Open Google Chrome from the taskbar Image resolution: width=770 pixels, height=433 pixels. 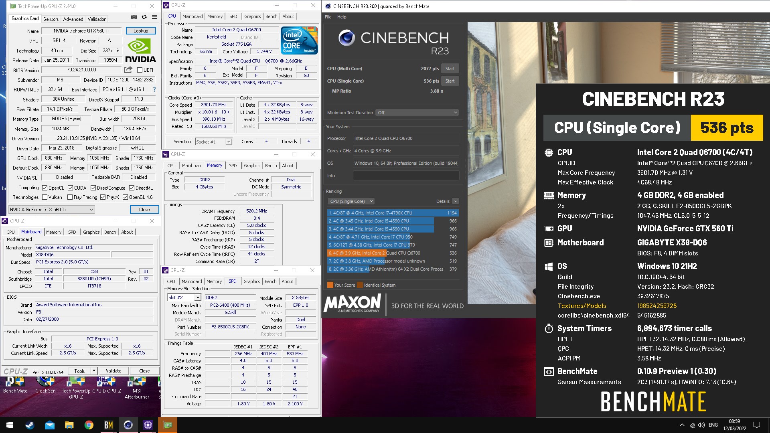click(x=89, y=425)
